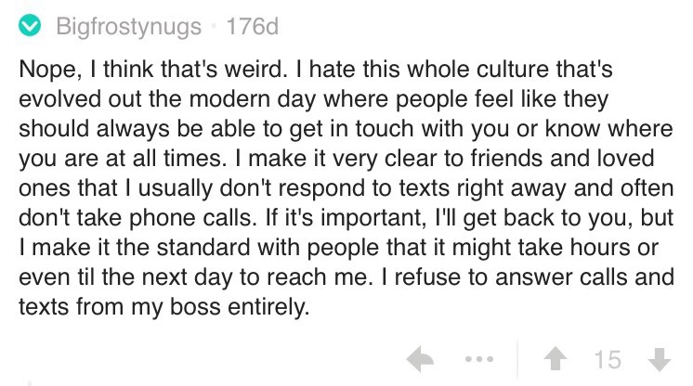This screenshot has width=693, height=386.
Task: Open the Bigfrostynugs user profile
Action: [128, 27]
